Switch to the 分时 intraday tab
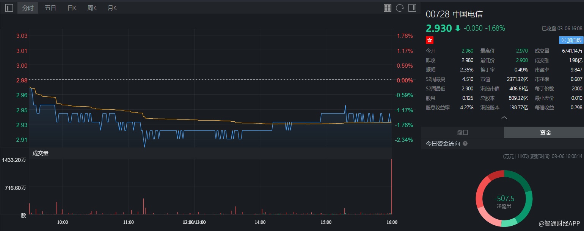Screen dimensions: 584x231 coord(28,8)
